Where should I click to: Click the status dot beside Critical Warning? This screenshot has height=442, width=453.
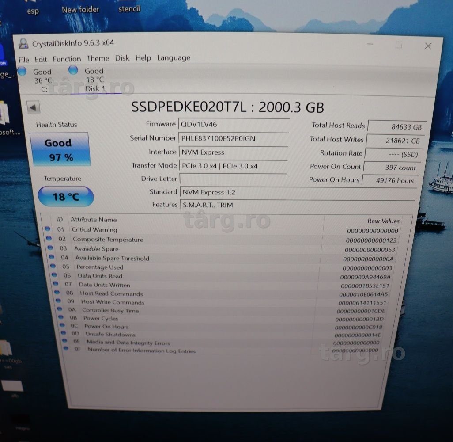click(x=47, y=229)
